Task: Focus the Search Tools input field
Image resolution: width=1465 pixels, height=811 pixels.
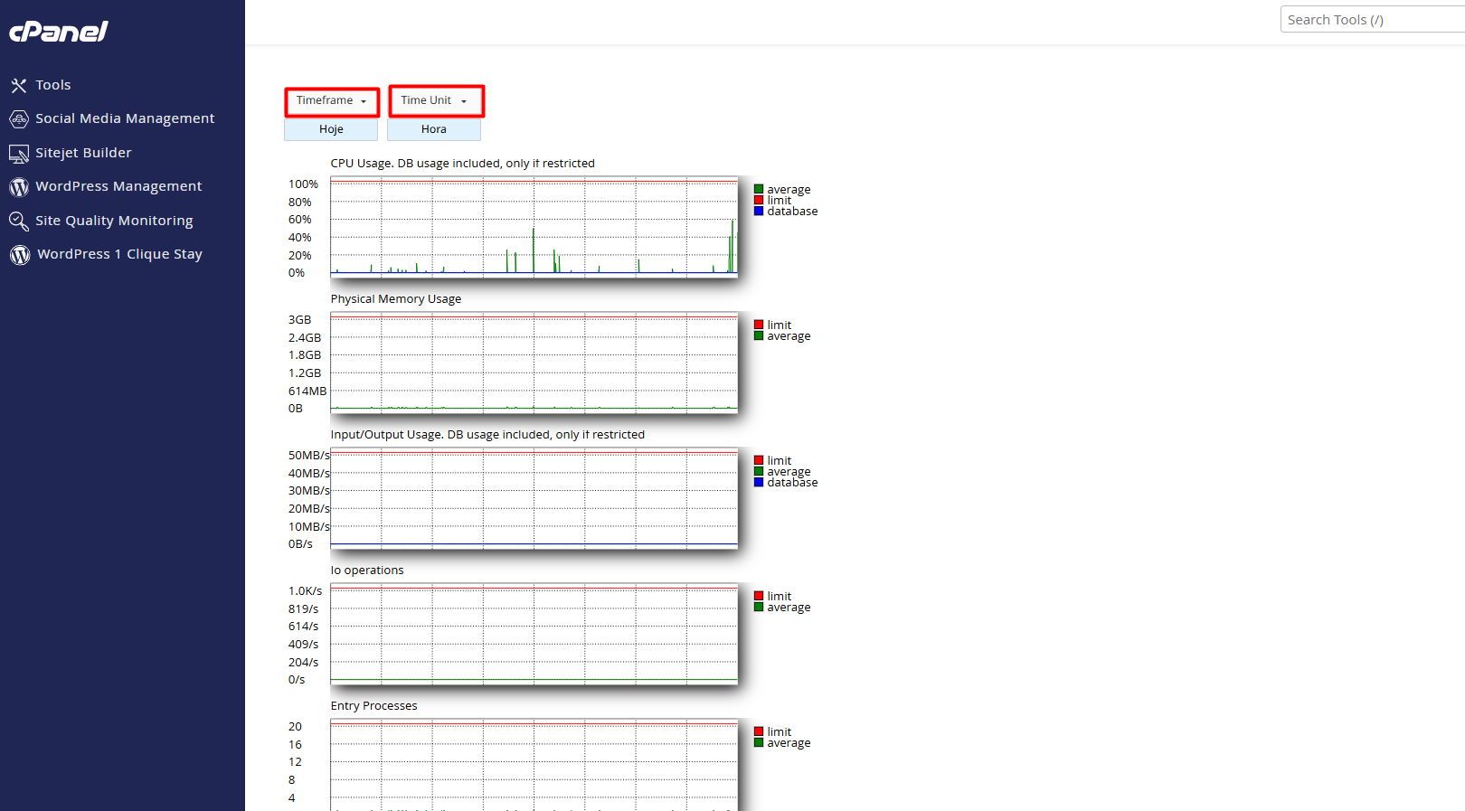Action: pos(1371,20)
